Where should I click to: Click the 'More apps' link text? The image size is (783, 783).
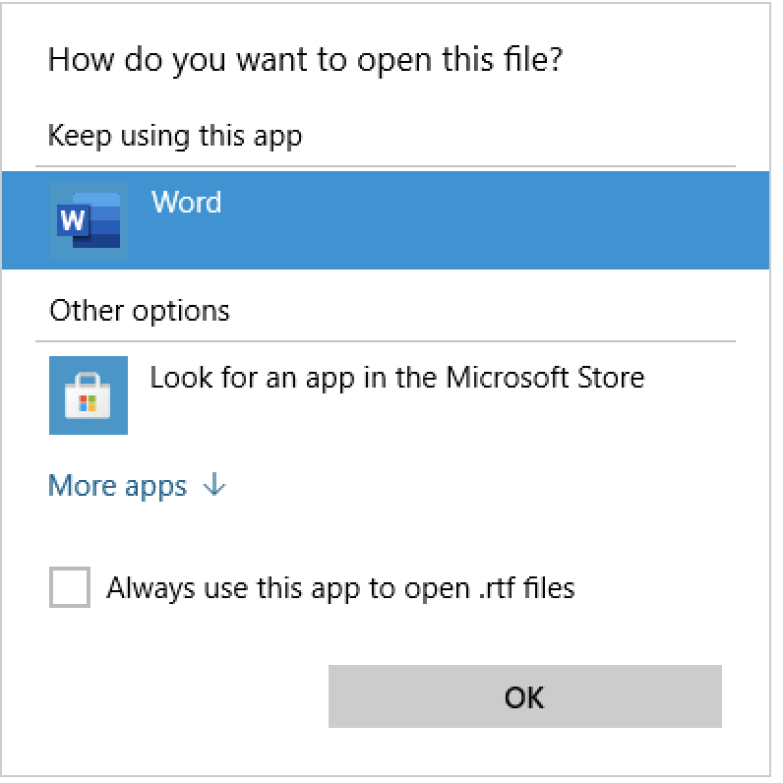[x=117, y=485]
